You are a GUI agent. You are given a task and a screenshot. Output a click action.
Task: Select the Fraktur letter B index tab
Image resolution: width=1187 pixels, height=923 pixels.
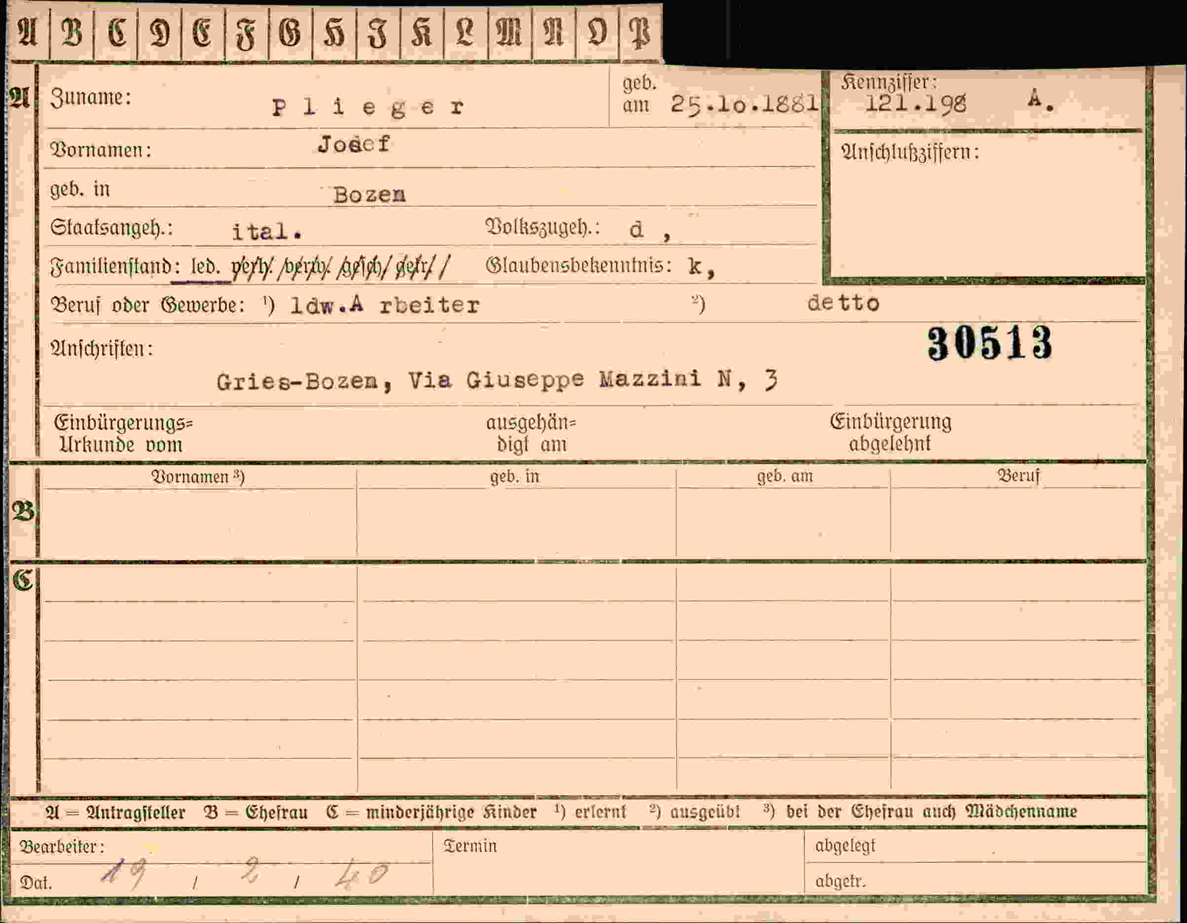pyautogui.click(x=72, y=33)
